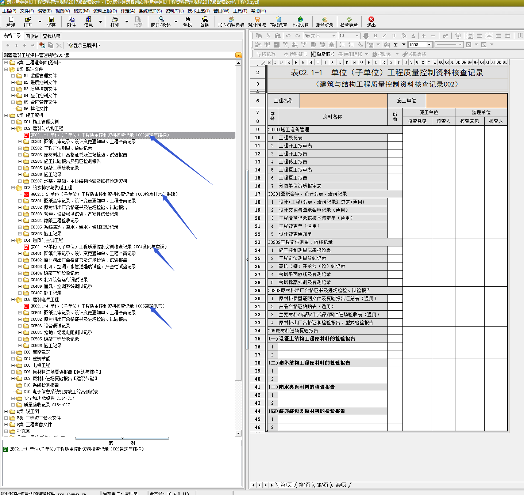Open dropdown arrow next to 打开
Image resolution: width=524 pixels, height=495 pixels.
coord(40,22)
